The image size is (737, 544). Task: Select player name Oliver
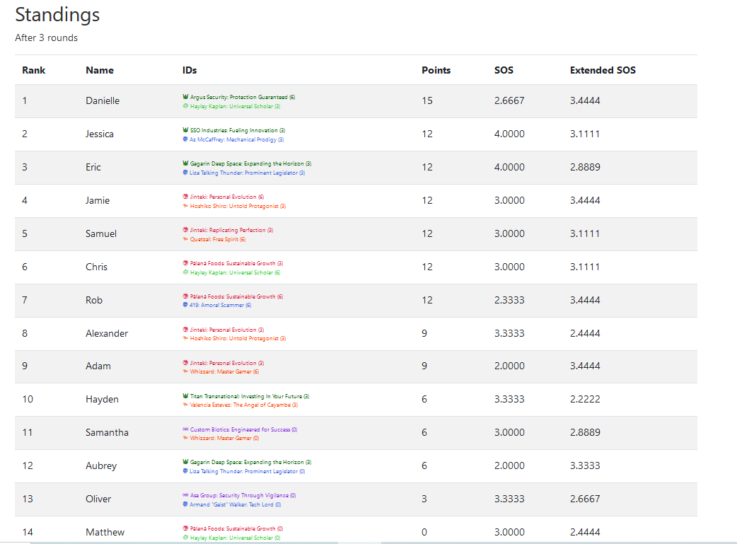[98, 499]
